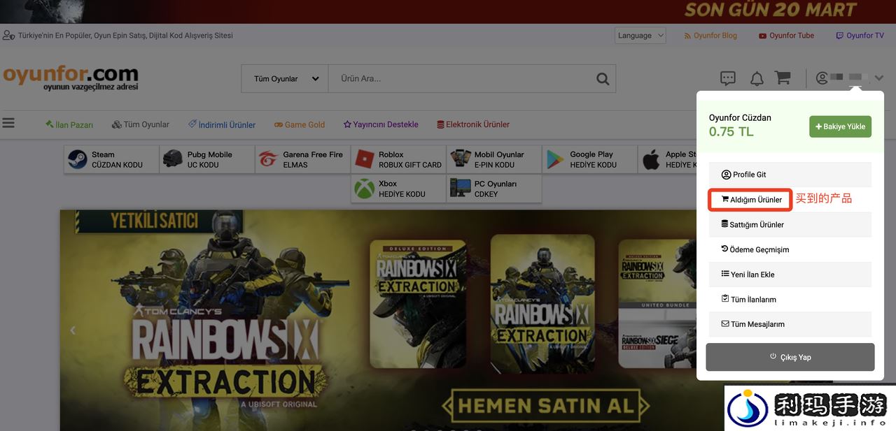Image resolution: width=896 pixels, height=431 pixels.
Task: Open Ödeme Geçmişim payment history
Action: 790,249
